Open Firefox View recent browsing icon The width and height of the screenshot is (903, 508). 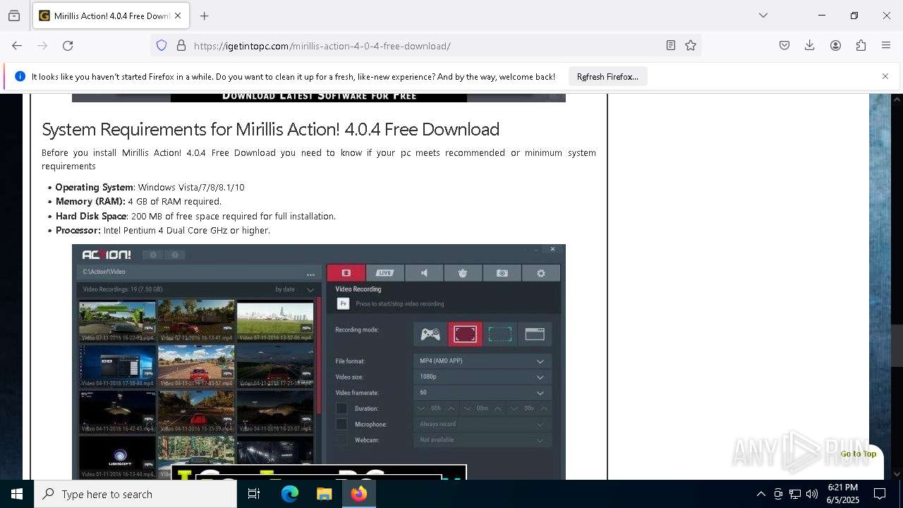click(x=14, y=16)
